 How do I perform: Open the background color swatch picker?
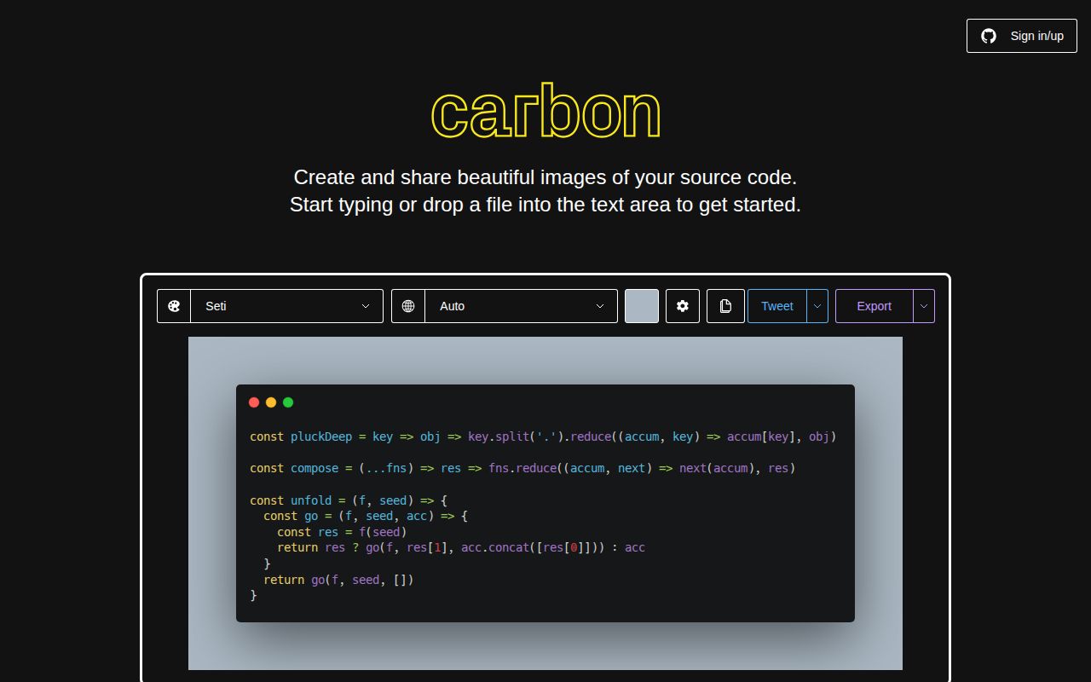tap(641, 305)
